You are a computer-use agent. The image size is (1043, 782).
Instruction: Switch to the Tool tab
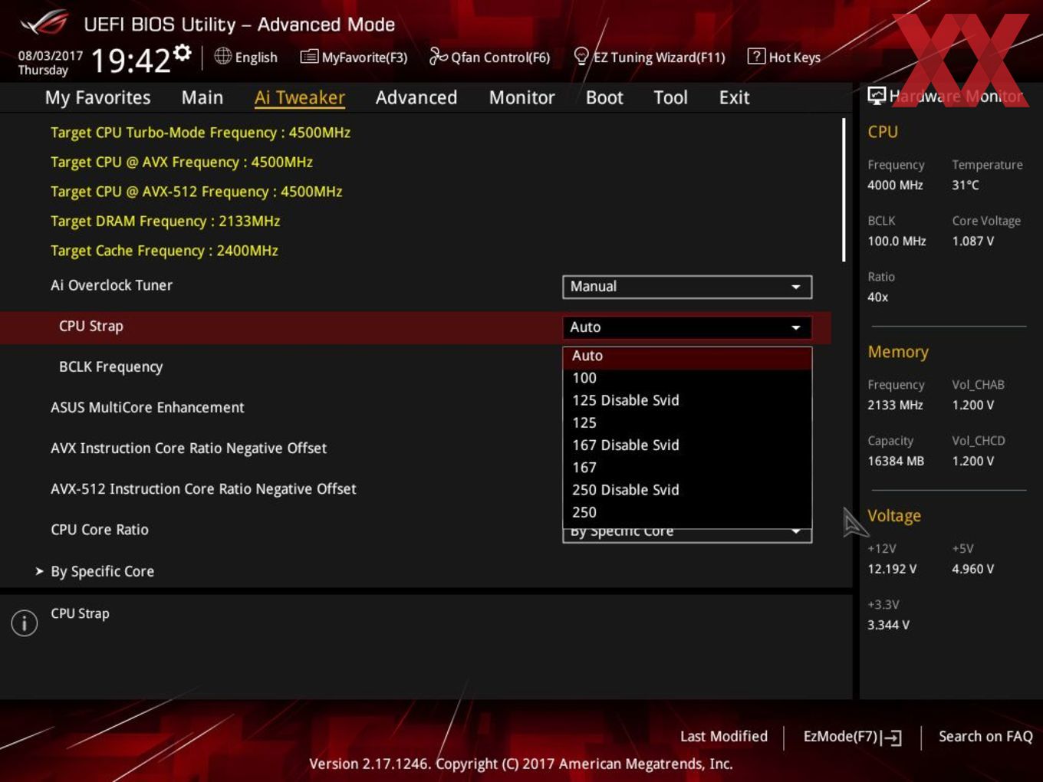(x=670, y=97)
